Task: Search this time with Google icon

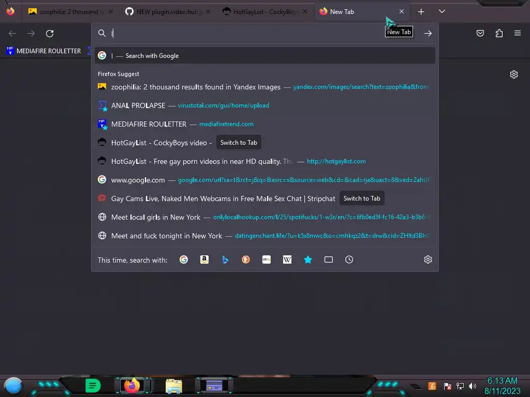Action: pyautogui.click(x=184, y=259)
